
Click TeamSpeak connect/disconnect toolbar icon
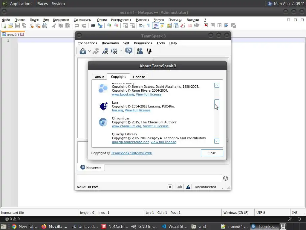point(83,51)
